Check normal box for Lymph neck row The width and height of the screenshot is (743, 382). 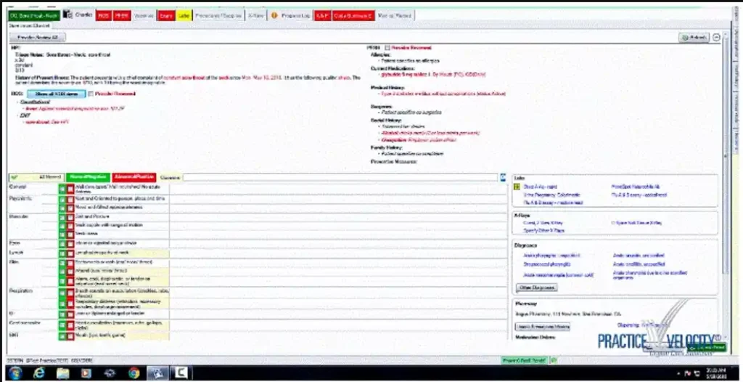[x=62, y=253]
